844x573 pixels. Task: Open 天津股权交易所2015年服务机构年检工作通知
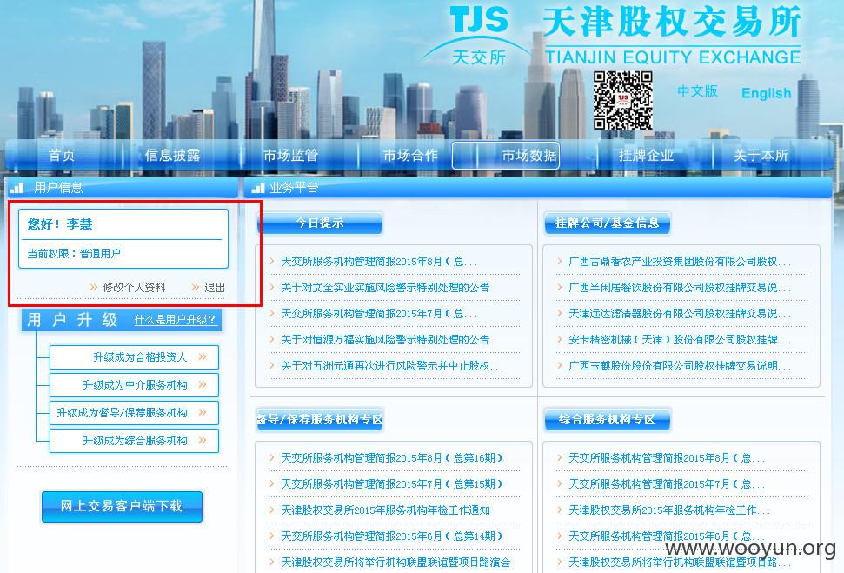click(385, 510)
